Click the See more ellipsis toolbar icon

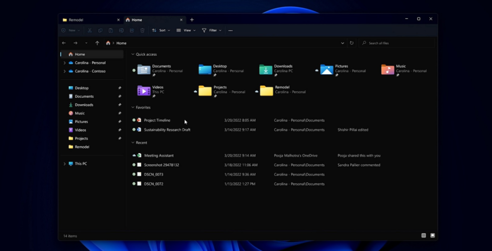pos(230,31)
